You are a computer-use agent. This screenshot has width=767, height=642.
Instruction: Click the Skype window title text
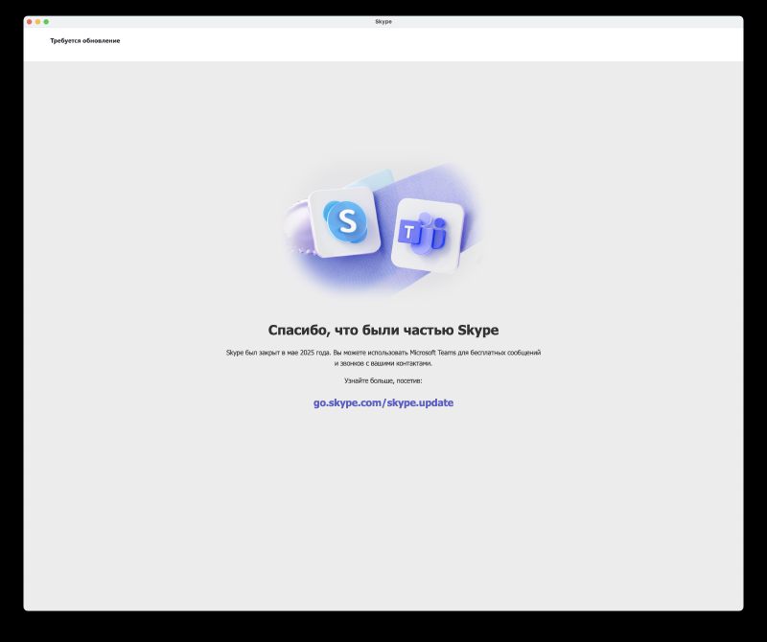[x=383, y=21]
